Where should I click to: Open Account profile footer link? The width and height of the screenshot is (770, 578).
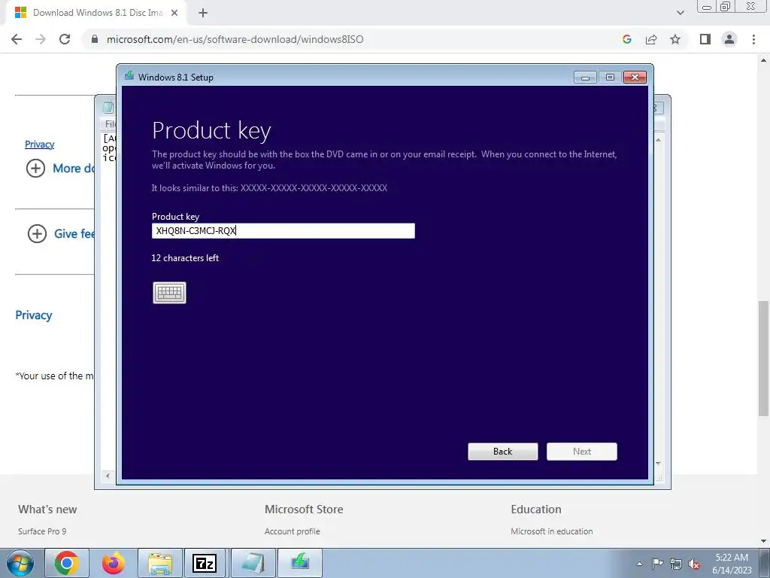point(293,531)
